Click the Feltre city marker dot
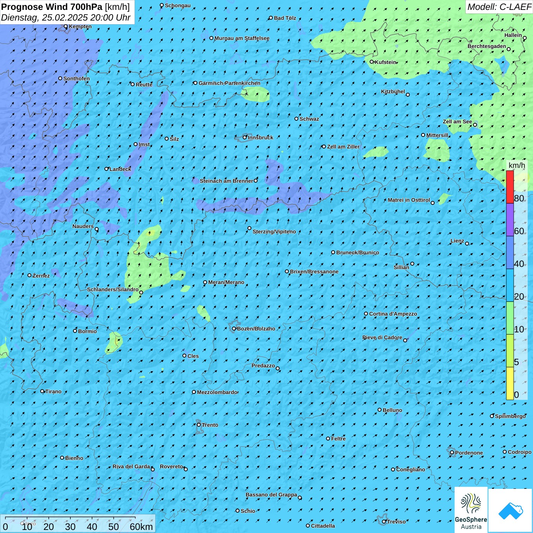Image resolution: width=533 pixels, height=533 pixels. click(328, 438)
